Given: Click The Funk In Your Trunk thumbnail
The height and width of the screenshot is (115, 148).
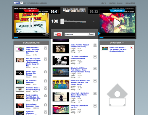Looking at the screenshot, I should point(20,49).
